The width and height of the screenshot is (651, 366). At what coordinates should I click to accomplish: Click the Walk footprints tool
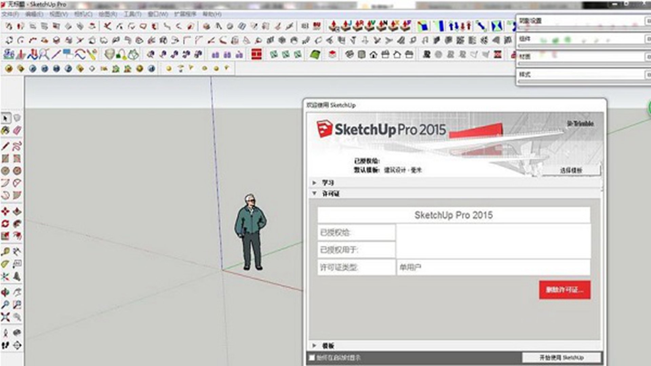tap(5, 345)
